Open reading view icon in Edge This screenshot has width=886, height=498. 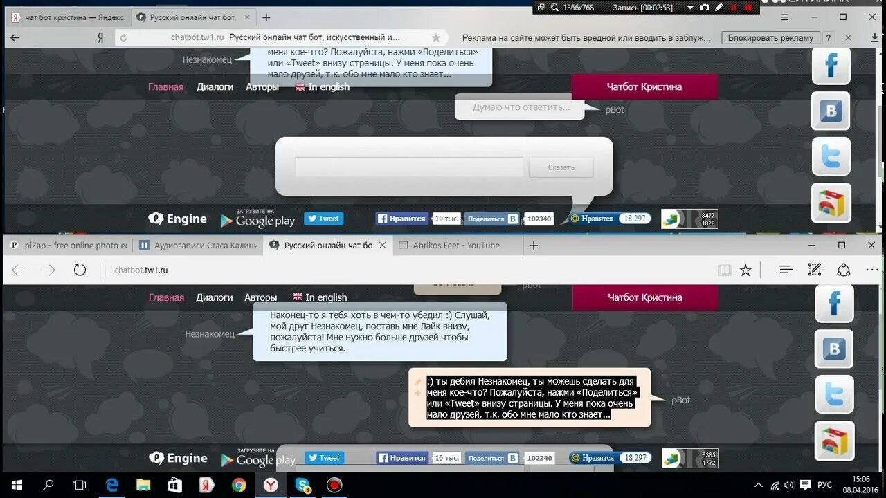[x=725, y=270]
